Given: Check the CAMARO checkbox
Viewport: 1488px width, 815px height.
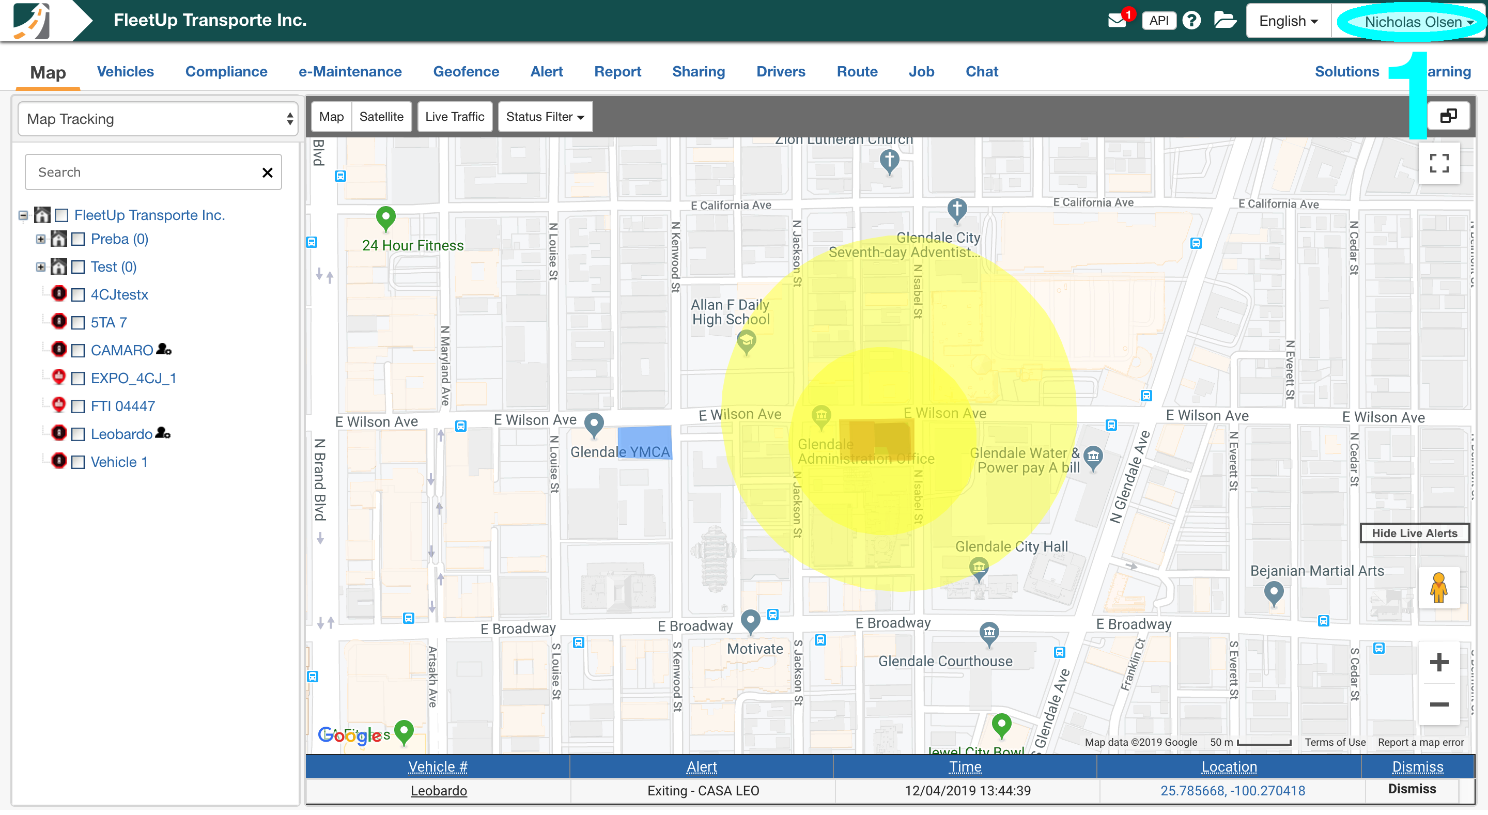Looking at the screenshot, I should click(78, 351).
